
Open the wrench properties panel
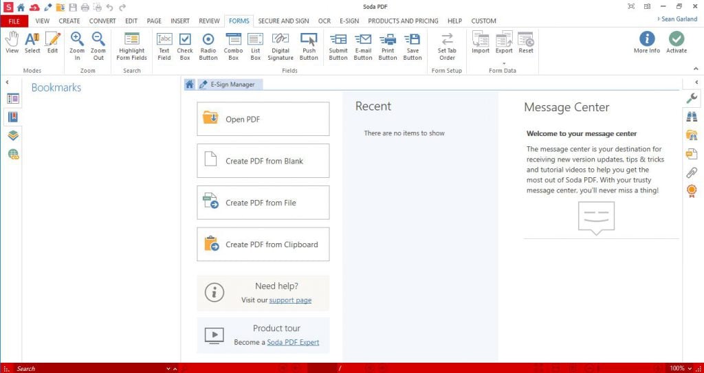click(692, 98)
